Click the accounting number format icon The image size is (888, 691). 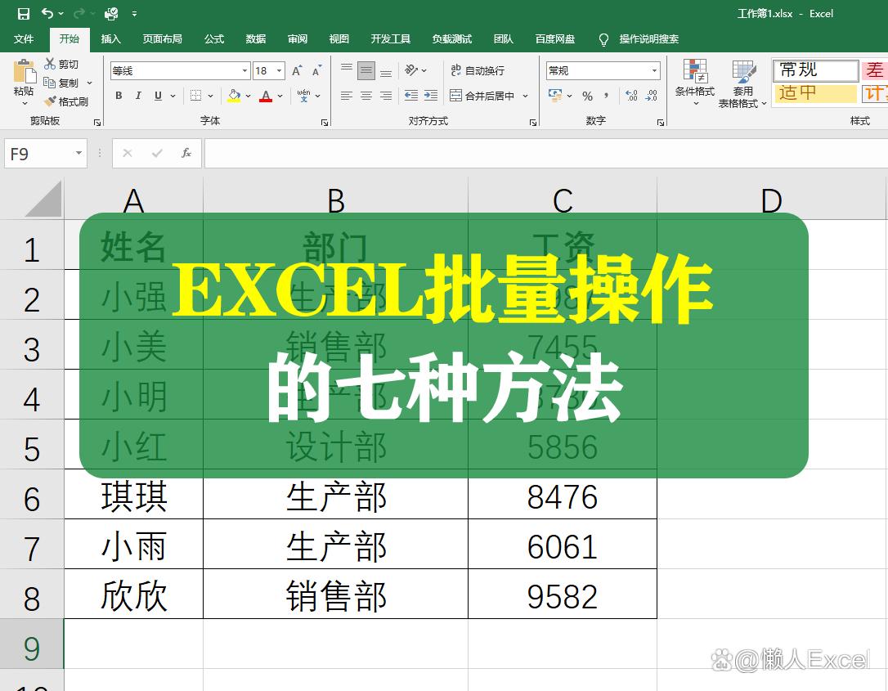tap(555, 95)
